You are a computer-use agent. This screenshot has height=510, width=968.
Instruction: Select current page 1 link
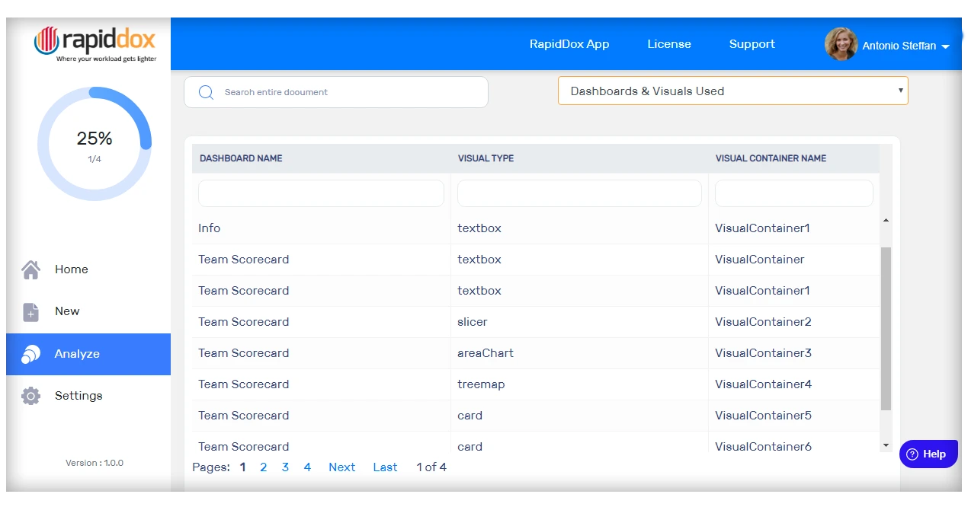(x=242, y=467)
